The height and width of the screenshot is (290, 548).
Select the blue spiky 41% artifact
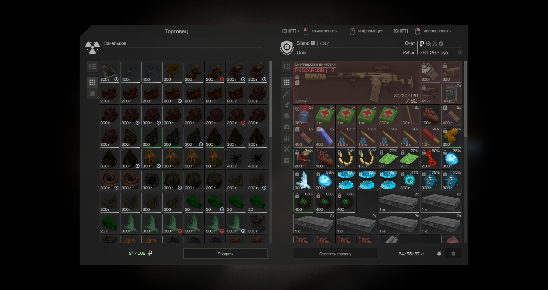click(x=409, y=180)
